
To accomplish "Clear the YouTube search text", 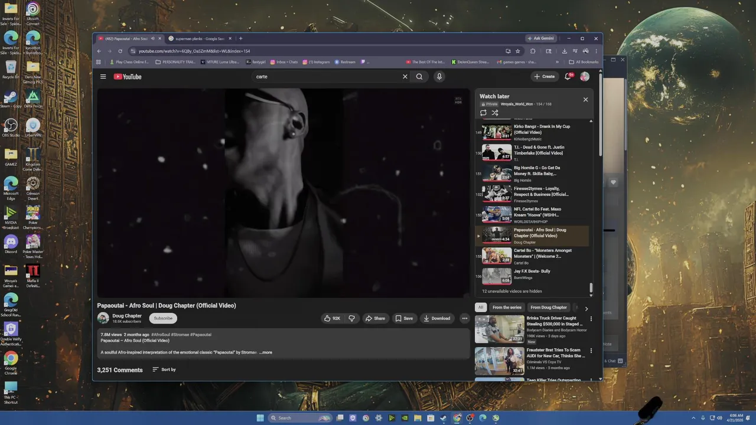I will tap(405, 77).
